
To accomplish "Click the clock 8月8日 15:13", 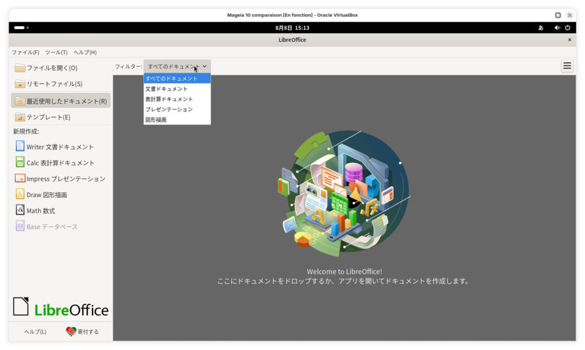I will pos(292,27).
